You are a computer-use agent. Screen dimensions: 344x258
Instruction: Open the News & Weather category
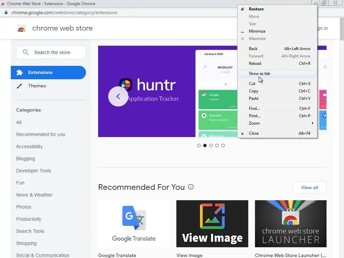34,195
